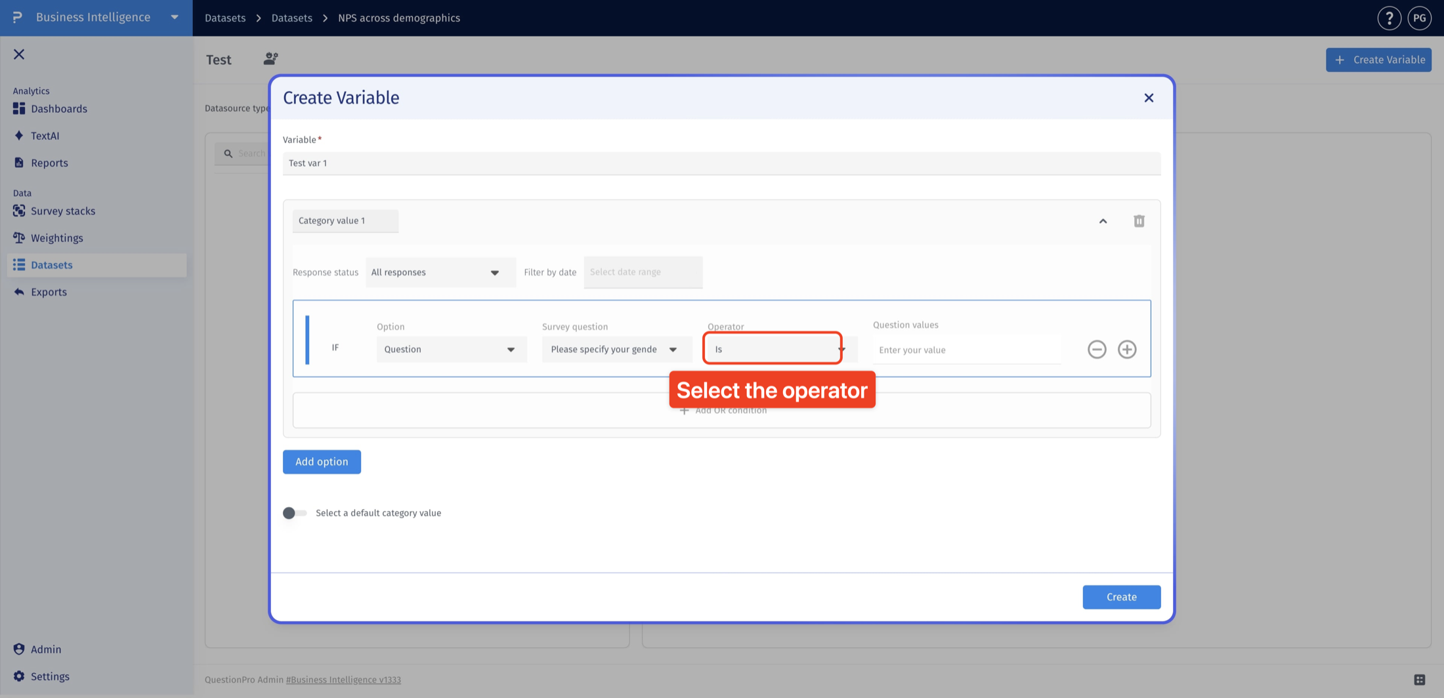Remove condition using the minus circle icon

(1097, 349)
